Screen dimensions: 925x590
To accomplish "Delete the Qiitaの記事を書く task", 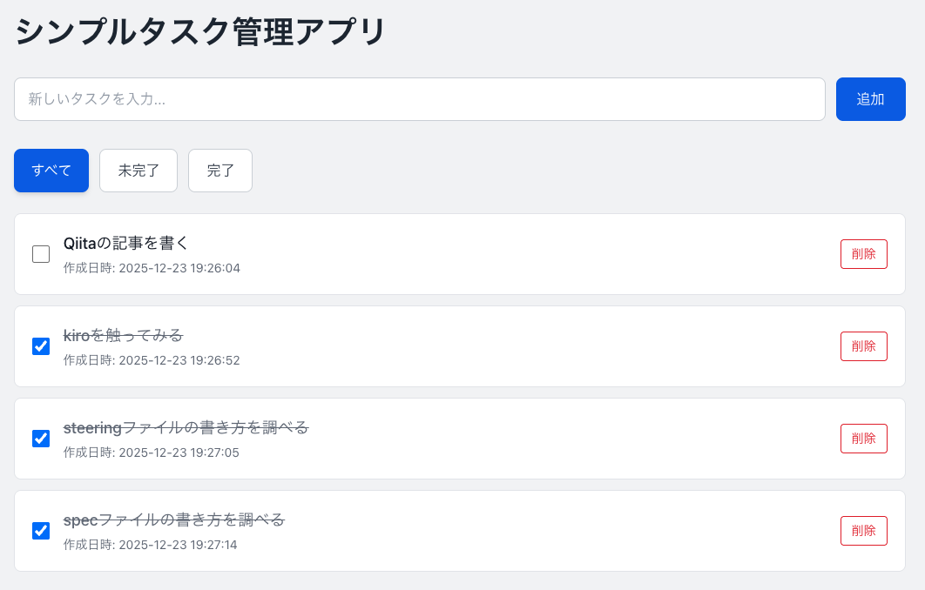I will pos(863,254).
